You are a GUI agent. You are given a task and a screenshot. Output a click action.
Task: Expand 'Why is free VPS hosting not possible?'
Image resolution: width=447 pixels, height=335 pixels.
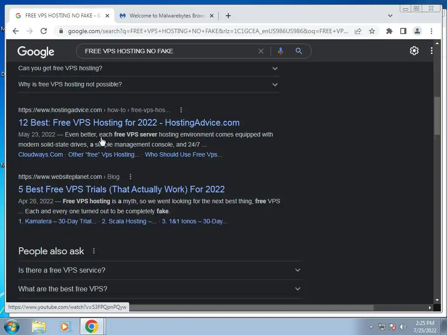click(x=149, y=84)
